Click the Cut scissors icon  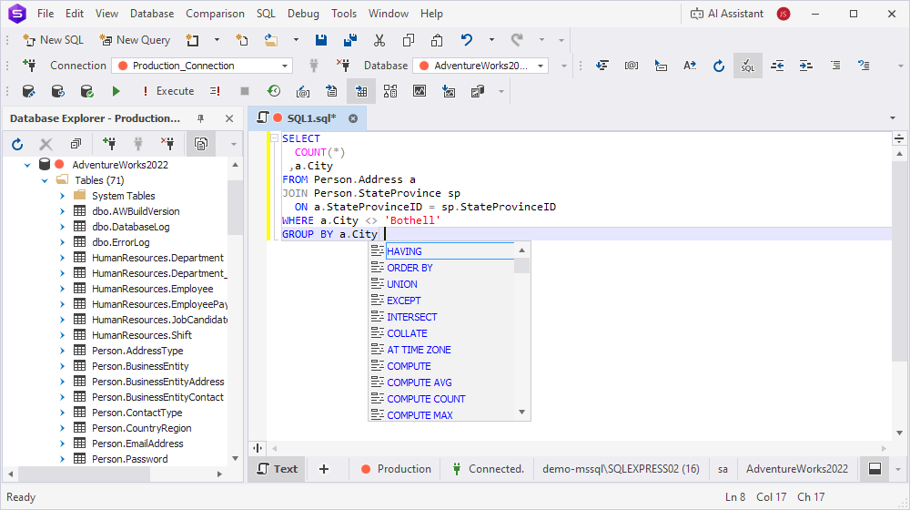[x=379, y=40]
